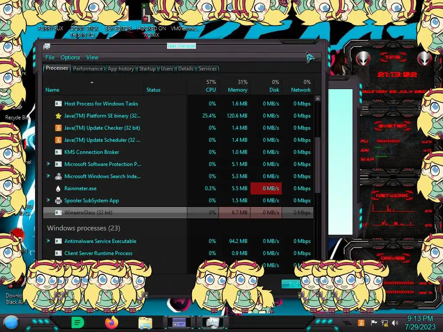Click the Client Server Runtime Process icon

pyautogui.click(x=58, y=253)
